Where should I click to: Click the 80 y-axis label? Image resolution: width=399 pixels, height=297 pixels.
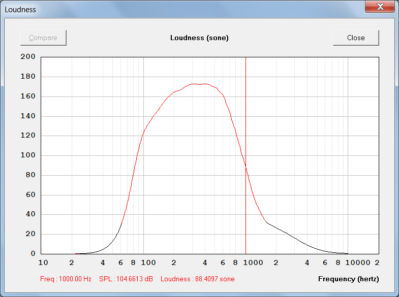click(x=30, y=175)
